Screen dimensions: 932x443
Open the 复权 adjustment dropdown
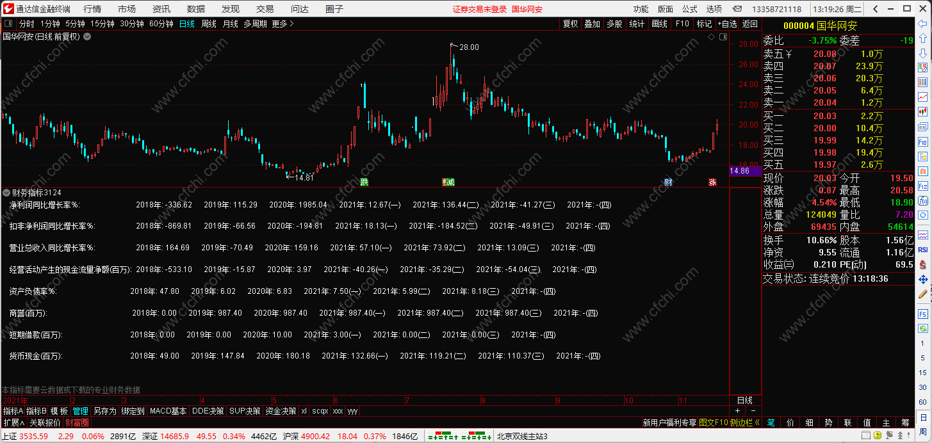(570, 24)
